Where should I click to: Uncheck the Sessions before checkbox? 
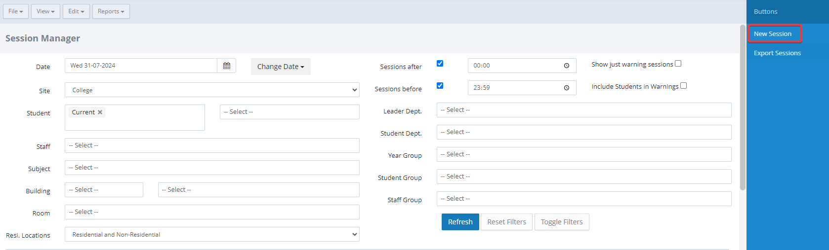(440, 85)
